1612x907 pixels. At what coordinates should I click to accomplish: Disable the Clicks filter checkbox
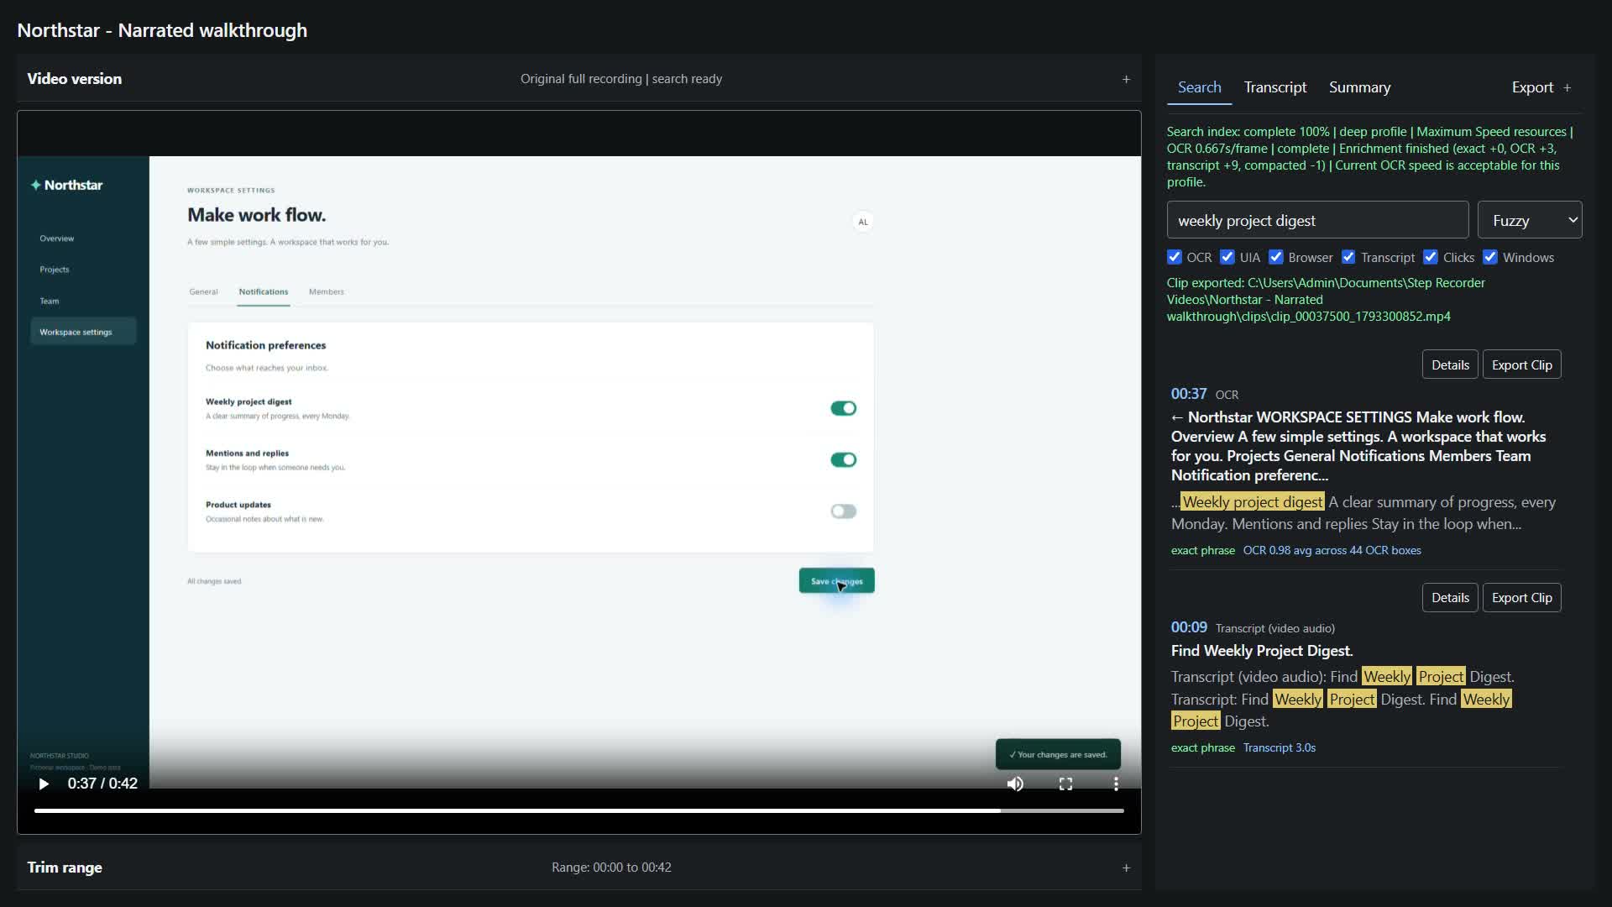(x=1431, y=257)
